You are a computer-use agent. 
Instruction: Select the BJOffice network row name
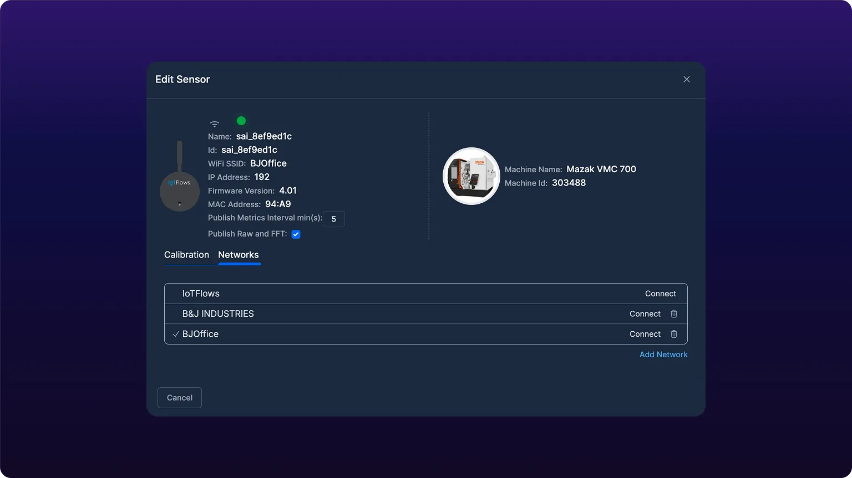click(200, 334)
